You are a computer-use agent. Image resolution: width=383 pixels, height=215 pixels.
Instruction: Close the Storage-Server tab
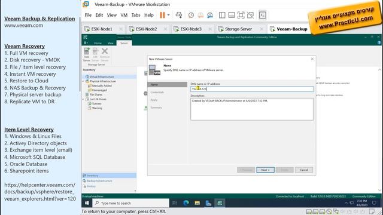pyautogui.click(x=262, y=29)
